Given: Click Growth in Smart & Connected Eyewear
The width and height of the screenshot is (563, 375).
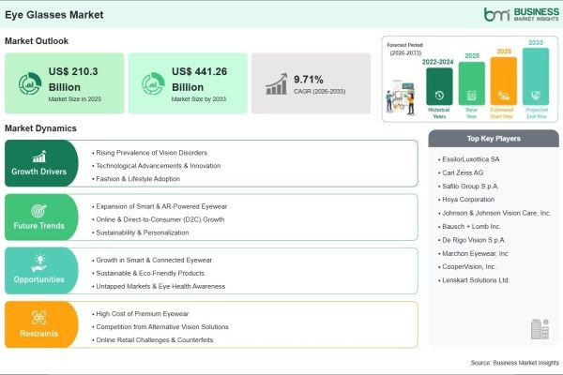Looking at the screenshot, I should click(x=154, y=260).
